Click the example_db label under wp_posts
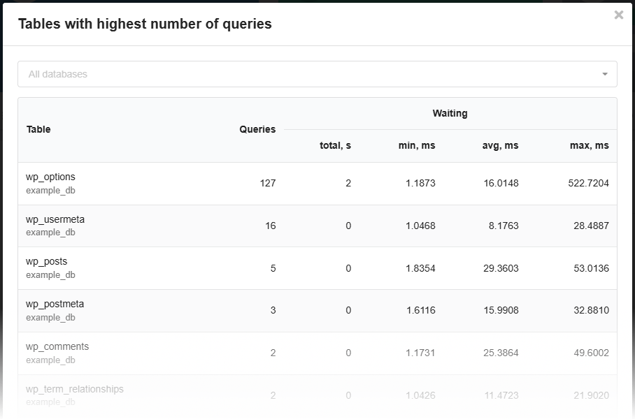Viewport: 635px width, 419px height. pos(50,275)
